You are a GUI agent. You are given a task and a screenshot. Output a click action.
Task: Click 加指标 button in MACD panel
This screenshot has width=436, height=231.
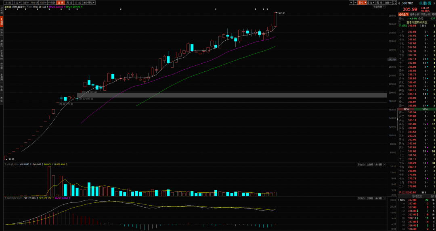tap(369, 198)
